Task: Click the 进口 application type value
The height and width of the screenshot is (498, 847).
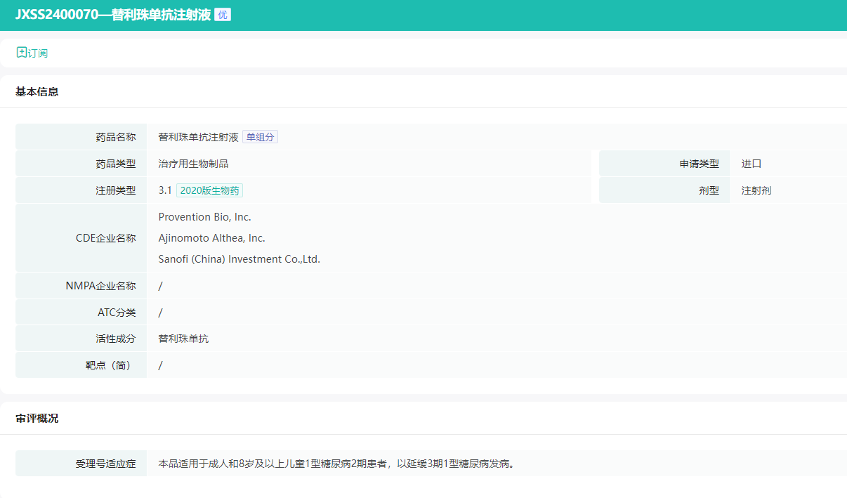Action: point(751,164)
